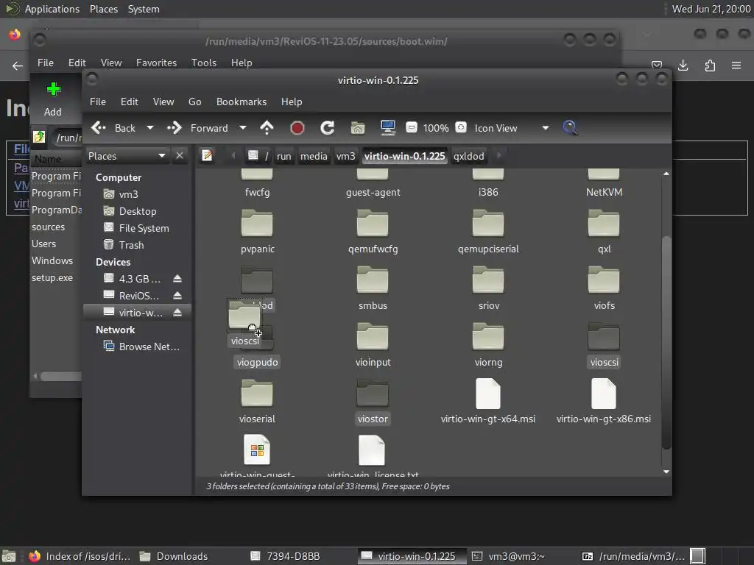Zoom in with the plus icon
The height and width of the screenshot is (565, 754).
(x=461, y=127)
